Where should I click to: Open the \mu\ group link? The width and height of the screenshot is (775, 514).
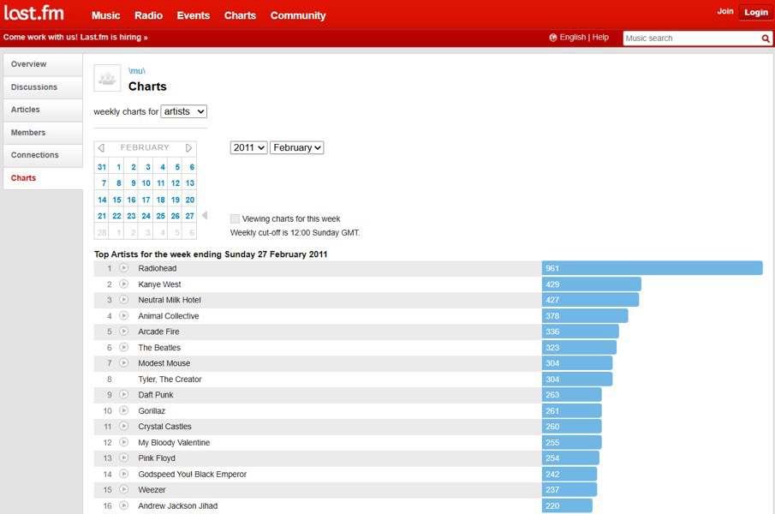pyautogui.click(x=136, y=70)
